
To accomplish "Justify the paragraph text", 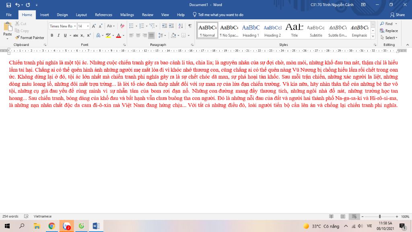I will click(151, 35).
